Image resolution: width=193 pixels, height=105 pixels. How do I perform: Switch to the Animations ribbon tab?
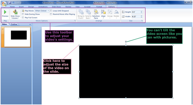click(x=43, y=7)
